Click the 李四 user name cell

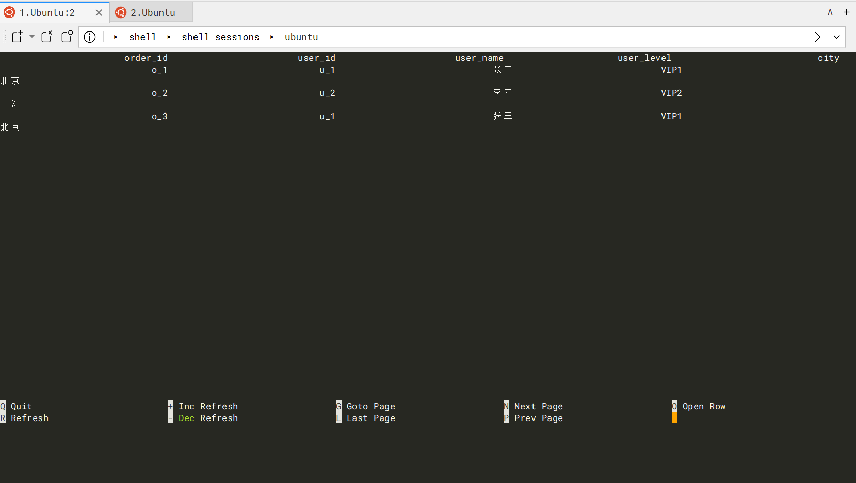(503, 93)
